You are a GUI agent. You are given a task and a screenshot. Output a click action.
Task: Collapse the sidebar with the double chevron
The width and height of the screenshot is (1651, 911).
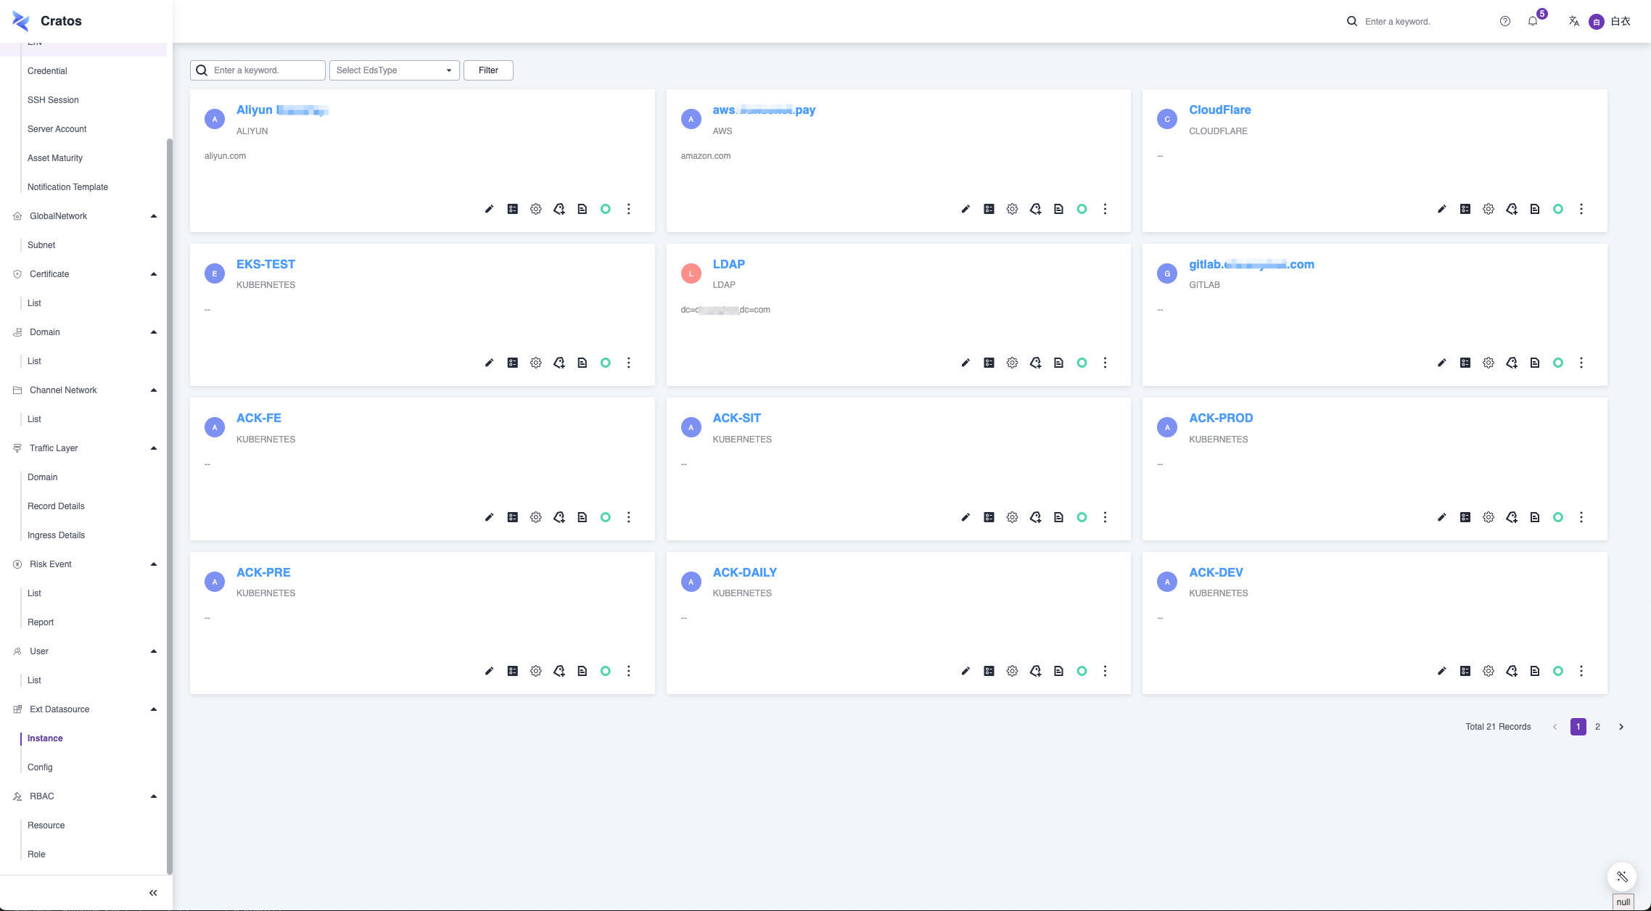point(153,893)
